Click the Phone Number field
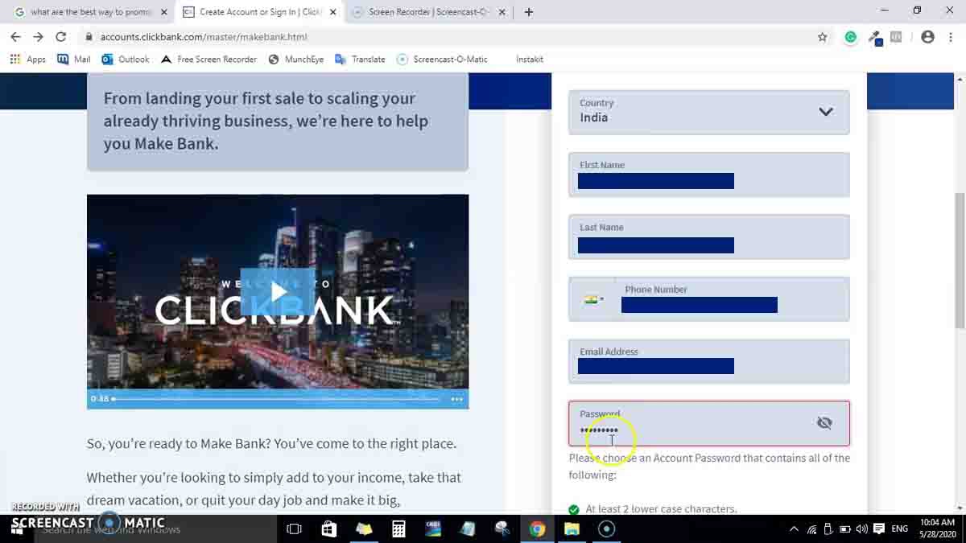 coord(733,299)
